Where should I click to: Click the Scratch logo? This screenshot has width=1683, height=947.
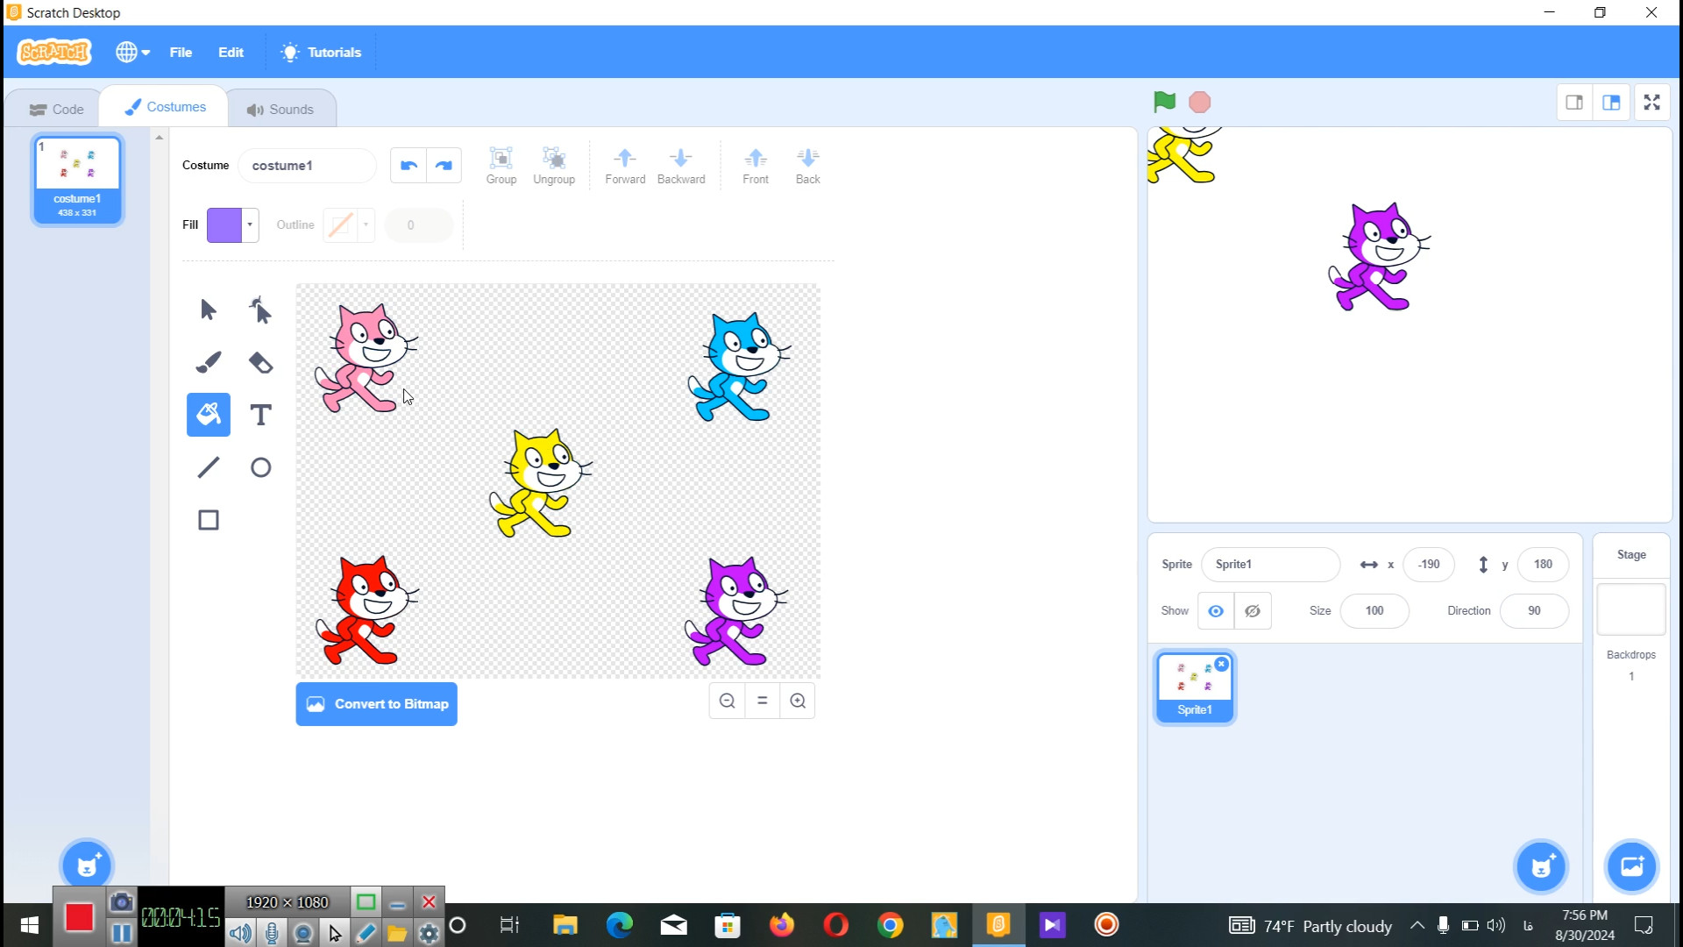click(54, 52)
